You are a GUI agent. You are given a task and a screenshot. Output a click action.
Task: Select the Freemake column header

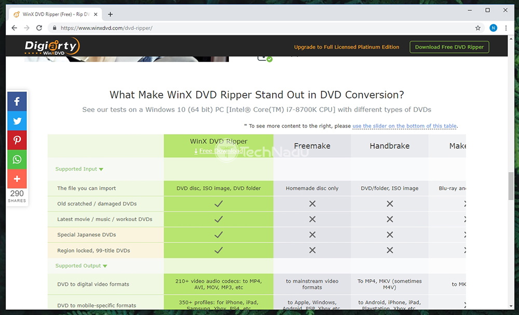(x=312, y=146)
